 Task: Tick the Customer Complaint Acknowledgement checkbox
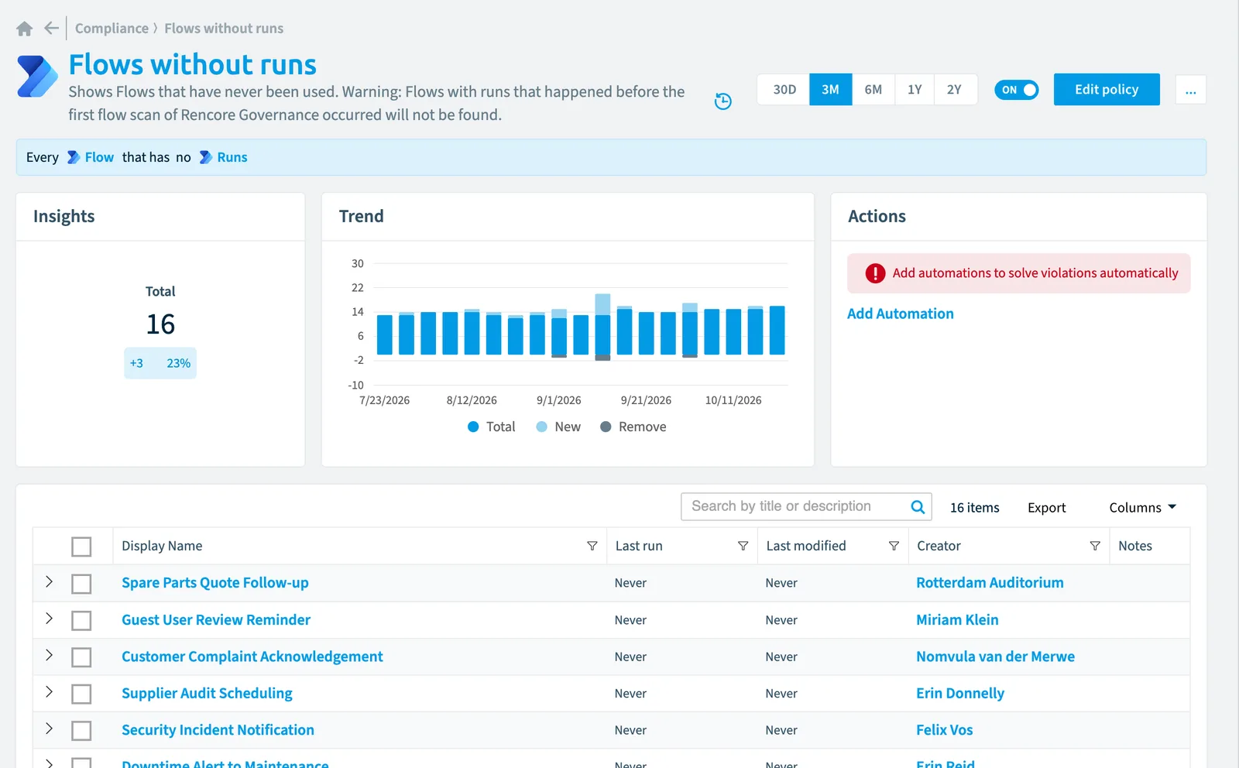click(x=81, y=657)
